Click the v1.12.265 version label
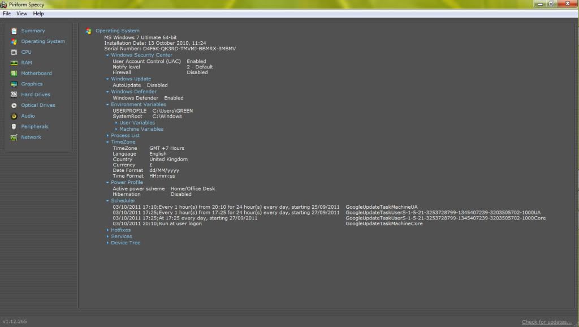 [x=15, y=321]
